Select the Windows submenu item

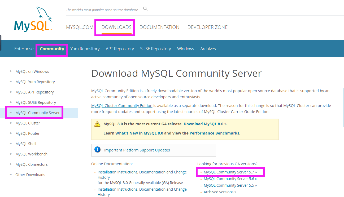click(x=186, y=49)
